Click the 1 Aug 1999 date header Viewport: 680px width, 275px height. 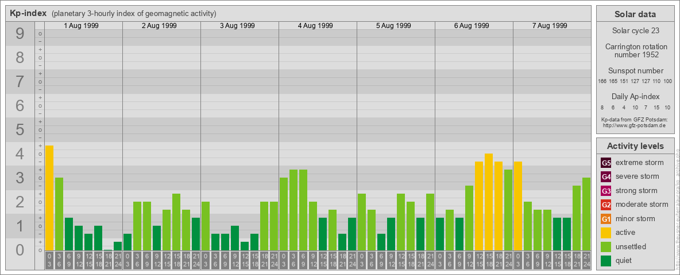(x=81, y=26)
